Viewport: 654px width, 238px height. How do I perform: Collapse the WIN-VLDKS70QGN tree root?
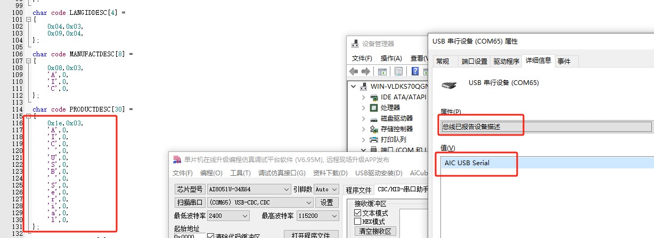354,87
